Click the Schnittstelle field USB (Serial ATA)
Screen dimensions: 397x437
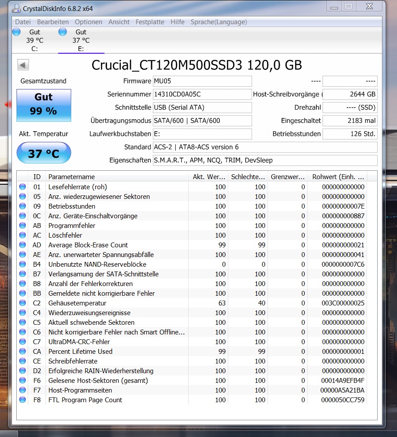[202, 107]
